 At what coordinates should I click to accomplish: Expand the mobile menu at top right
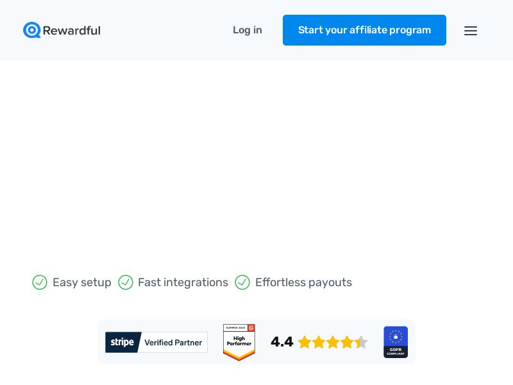pos(471,30)
